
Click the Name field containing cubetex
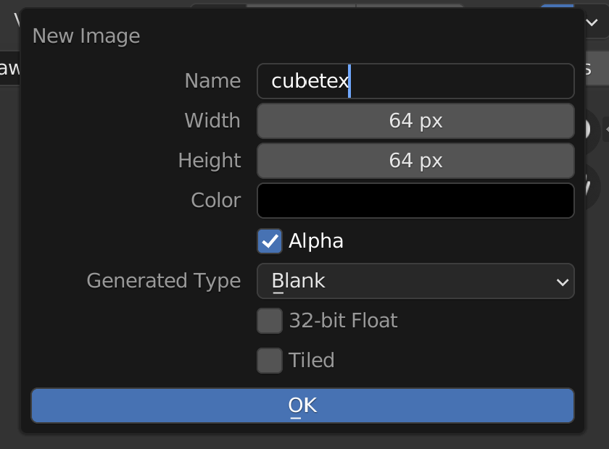415,81
